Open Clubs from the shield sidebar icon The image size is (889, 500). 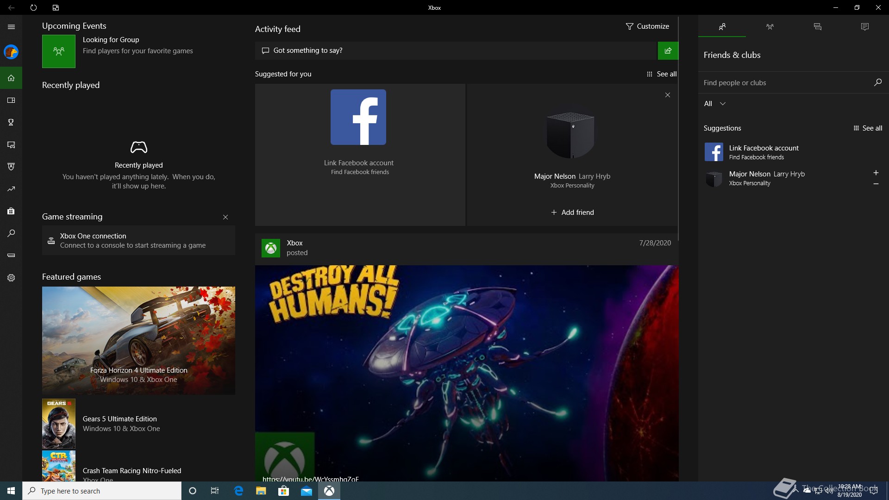[11, 167]
